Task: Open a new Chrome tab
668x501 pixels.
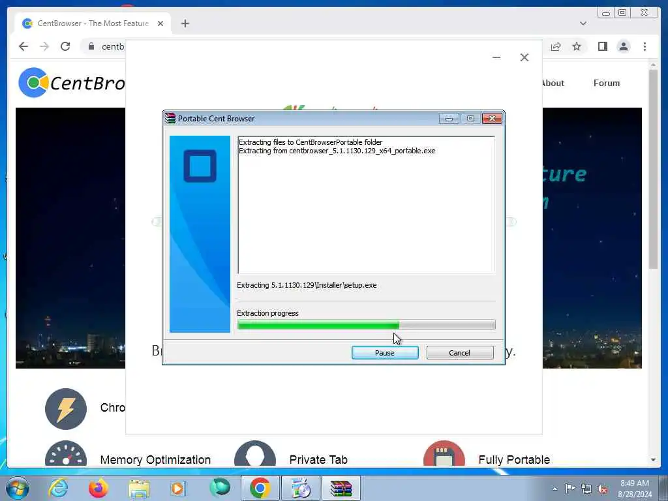Action: click(x=185, y=23)
